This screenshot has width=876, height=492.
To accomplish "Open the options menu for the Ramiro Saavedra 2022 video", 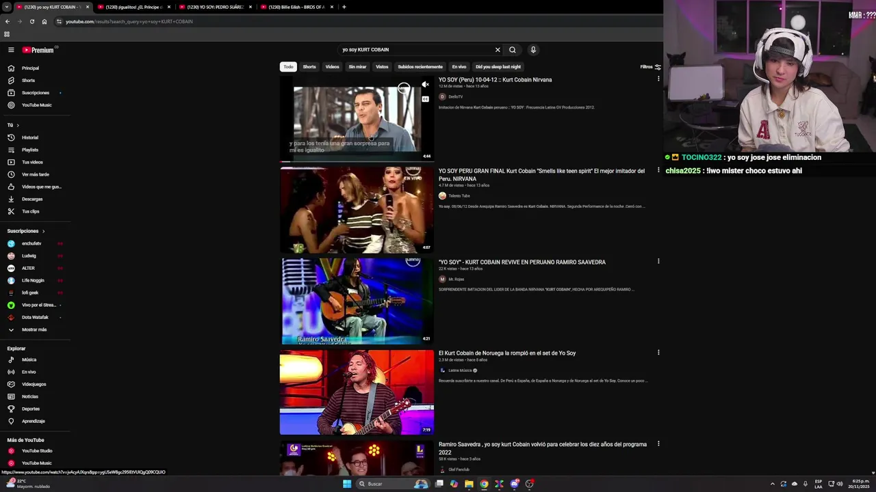I will [x=658, y=443].
